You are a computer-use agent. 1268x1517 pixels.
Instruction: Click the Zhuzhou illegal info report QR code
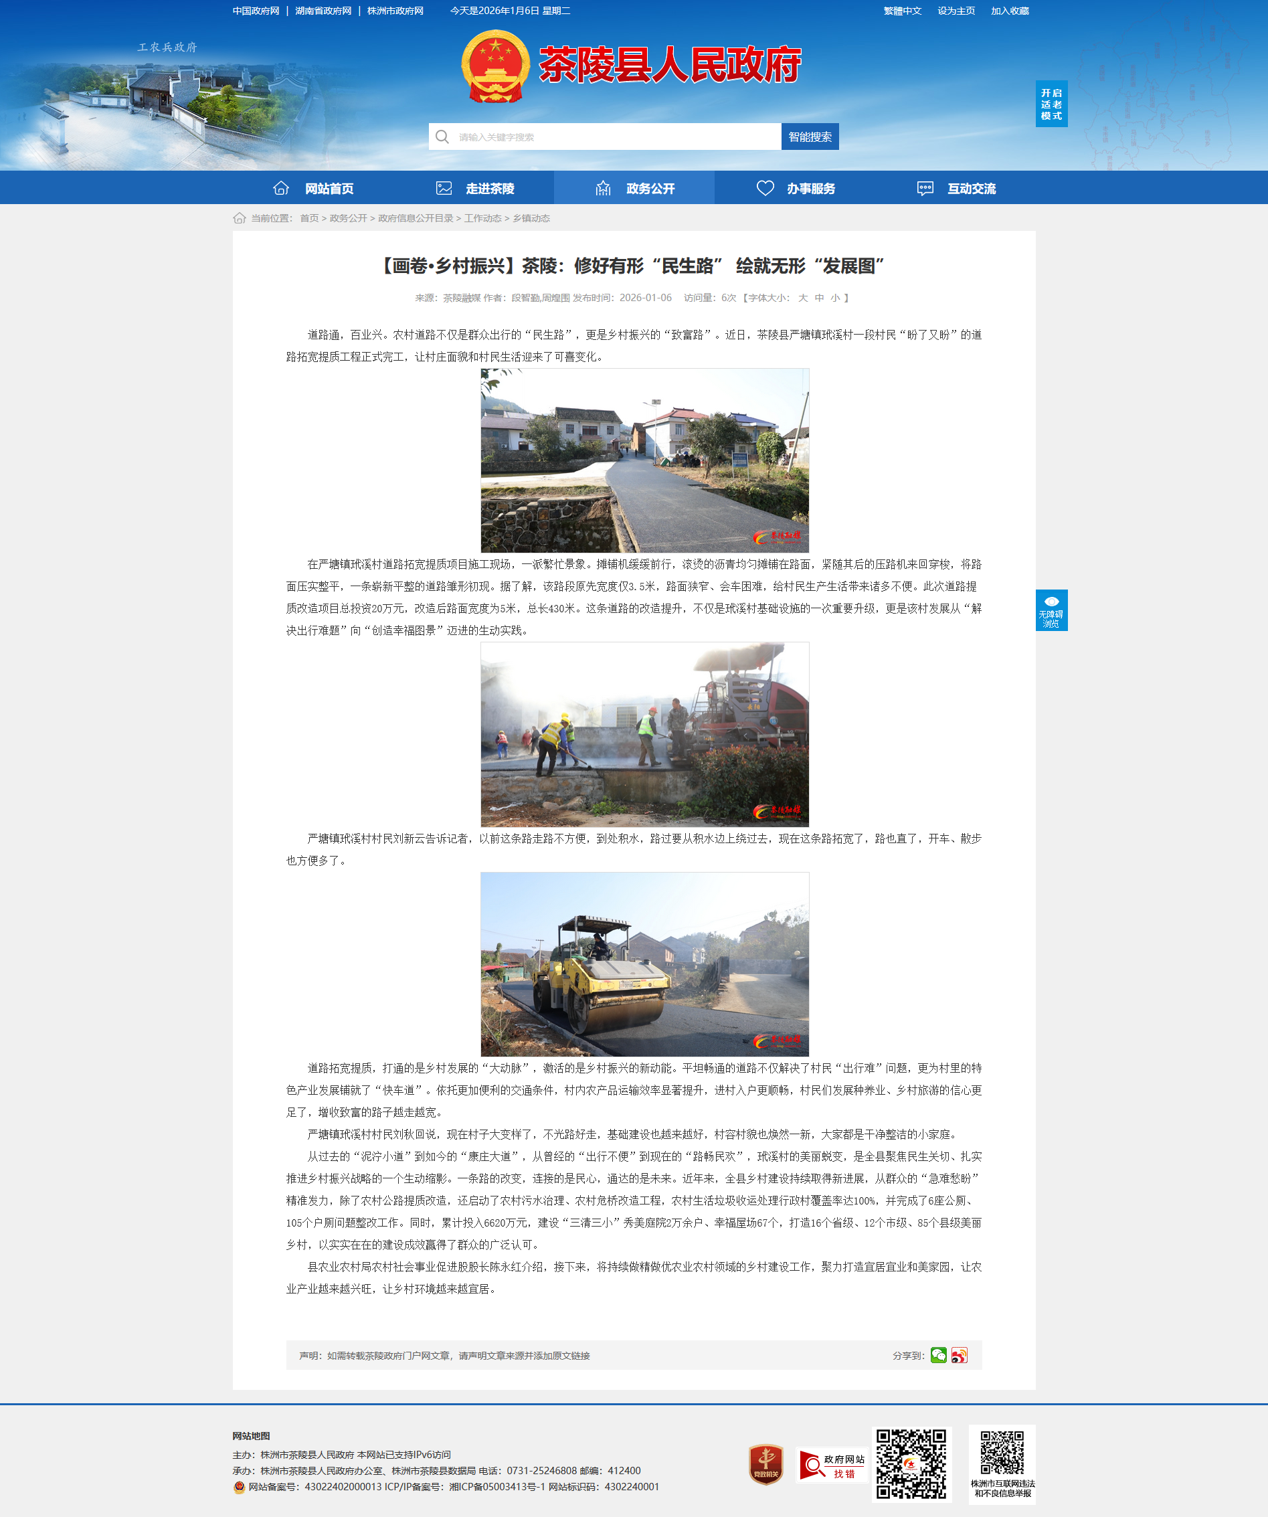[x=1002, y=1452]
